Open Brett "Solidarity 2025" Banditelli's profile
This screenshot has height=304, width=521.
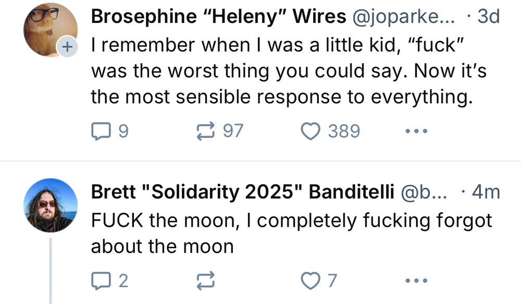point(242,192)
